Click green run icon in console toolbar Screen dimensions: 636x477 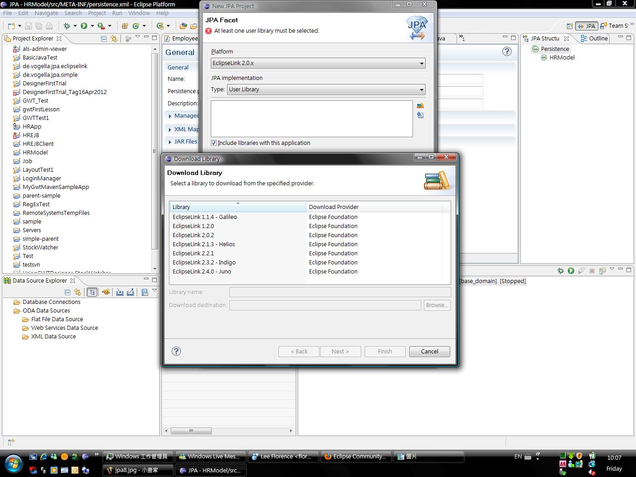(x=571, y=271)
